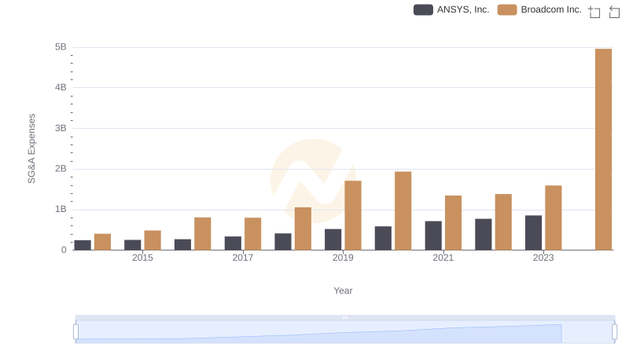Grab the right zoom slider handle
This screenshot has width=629, height=362.
pos(615,332)
